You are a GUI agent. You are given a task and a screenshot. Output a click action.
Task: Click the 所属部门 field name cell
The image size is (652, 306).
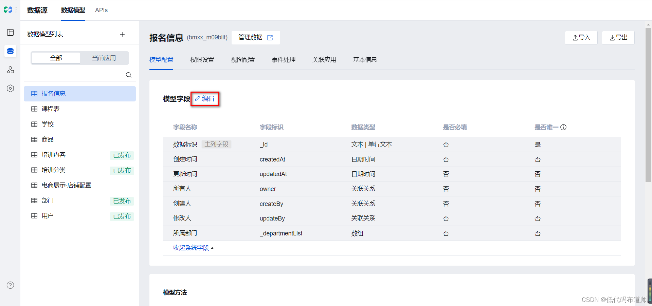185,233
